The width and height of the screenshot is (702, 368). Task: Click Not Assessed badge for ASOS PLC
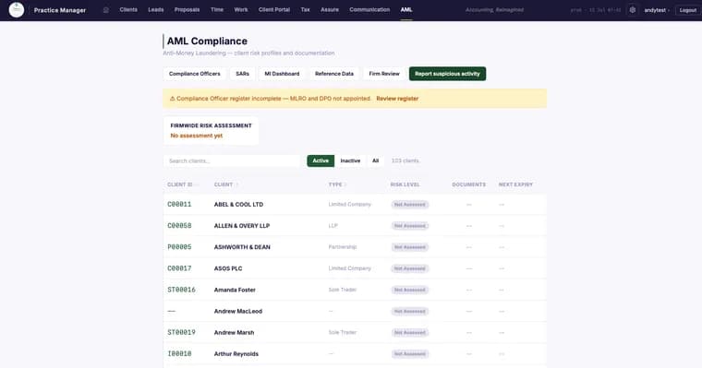pyautogui.click(x=409, y=268)
